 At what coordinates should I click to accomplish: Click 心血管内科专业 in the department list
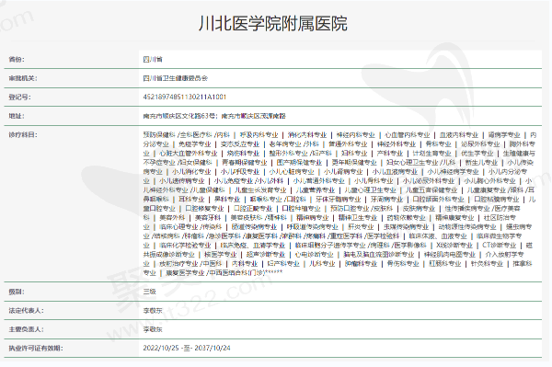(x=407, y=135)
